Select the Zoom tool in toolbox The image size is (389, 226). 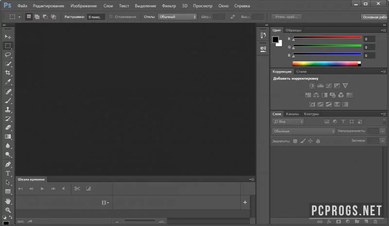point(8,210)
